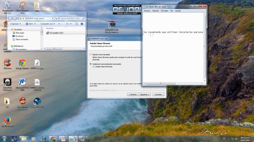
Task: Toggle the Instala Opera Browser checkbox
Action: 94,67
